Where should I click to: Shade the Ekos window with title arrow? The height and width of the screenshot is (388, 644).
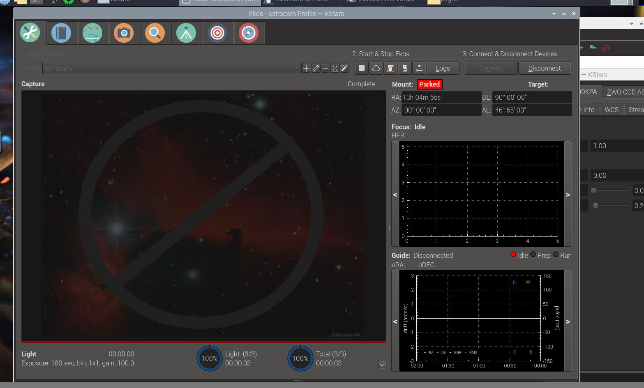[554, 14]
